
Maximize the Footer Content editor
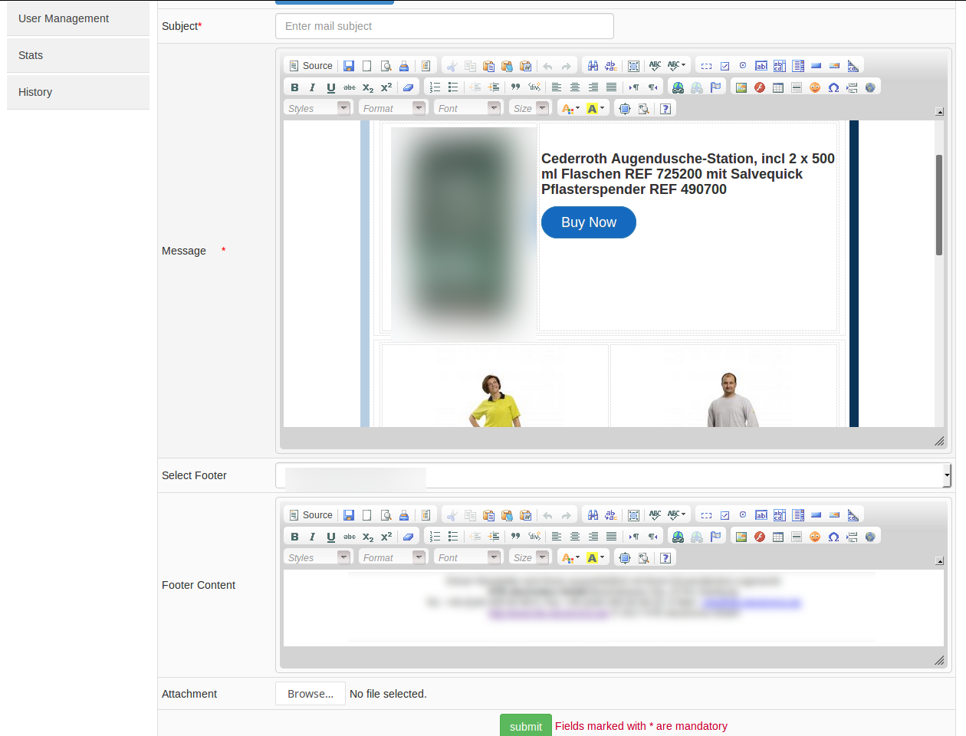[625, 558]
